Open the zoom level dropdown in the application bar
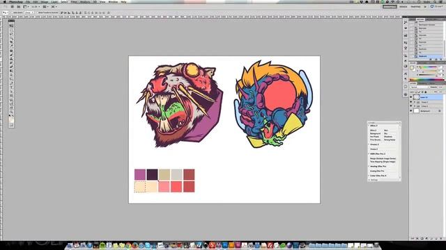The height and width of the screenshot is (250, 446). click(x=36, y=6)
